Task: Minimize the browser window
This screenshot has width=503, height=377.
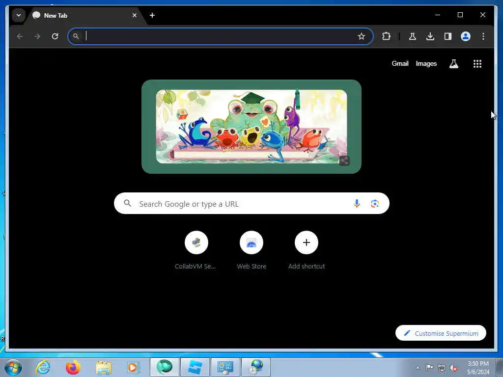Action: 438,15
